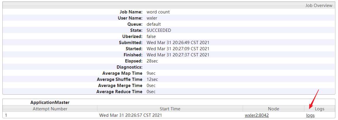Click the Submitted timestamp 20:26:49

[178, 43]
